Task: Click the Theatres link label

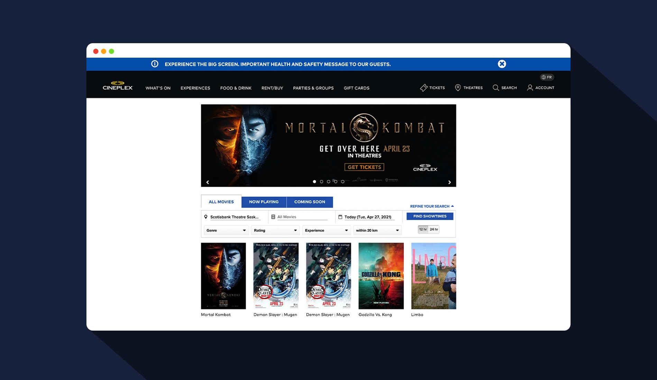Action: (x=473, y=88)
